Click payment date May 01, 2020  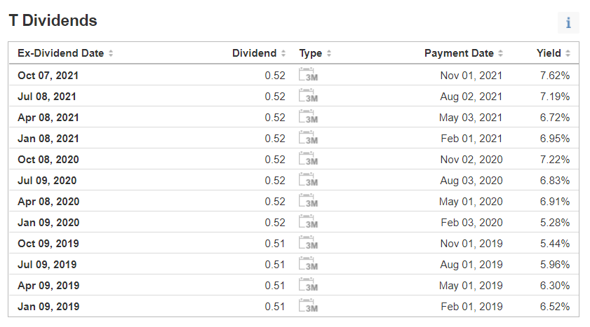(x=471, y=202)
